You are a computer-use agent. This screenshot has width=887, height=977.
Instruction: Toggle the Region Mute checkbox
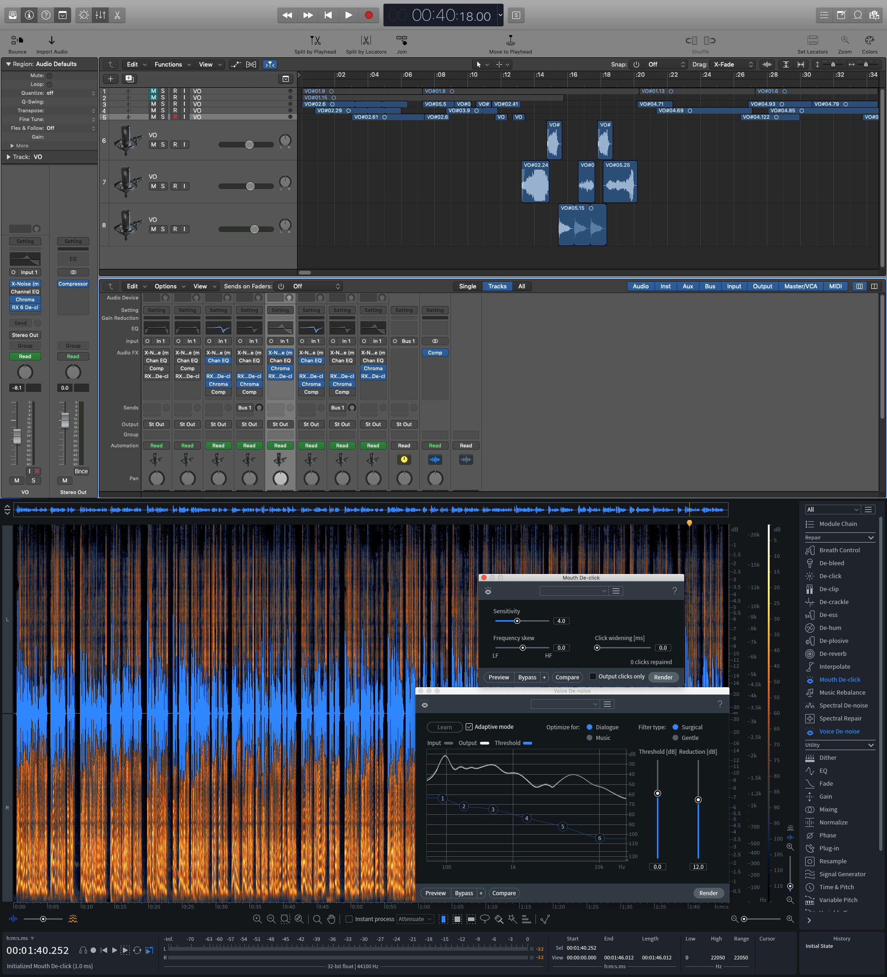tap(49, 76)
